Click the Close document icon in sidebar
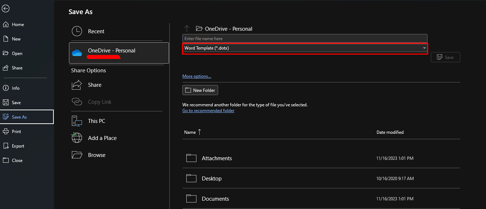Image resolution: width=486 pixels, height=209 pixels. (x=6, y=161)
